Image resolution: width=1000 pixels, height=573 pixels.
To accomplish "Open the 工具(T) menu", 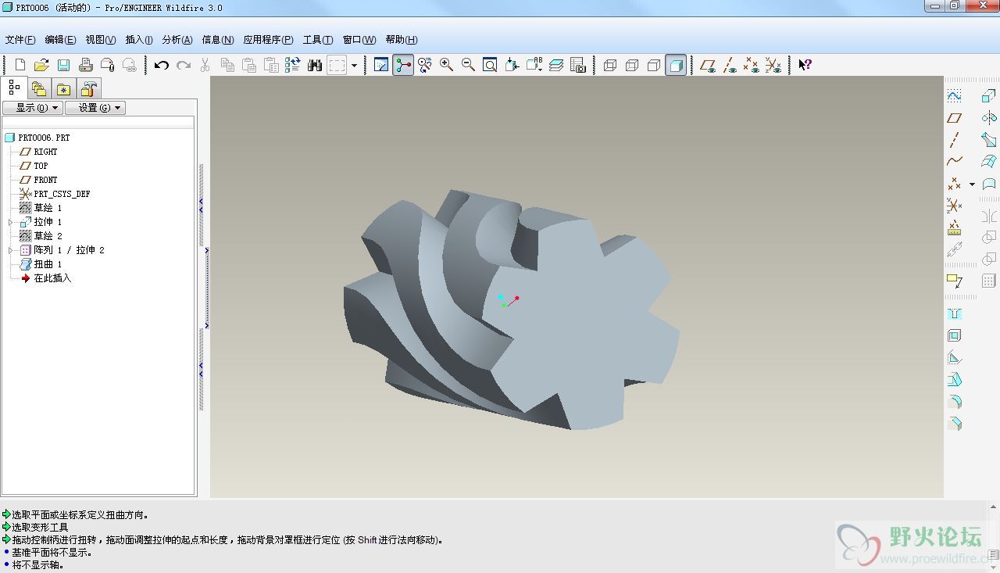I will tap(318, 40).
